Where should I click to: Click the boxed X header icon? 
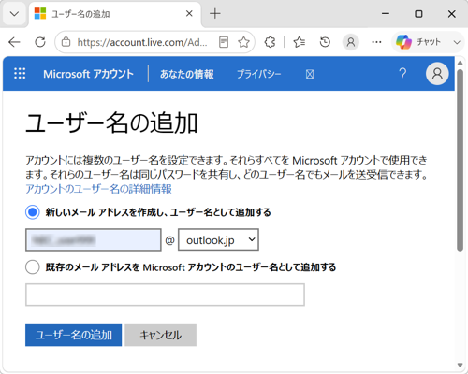(310, 74)
